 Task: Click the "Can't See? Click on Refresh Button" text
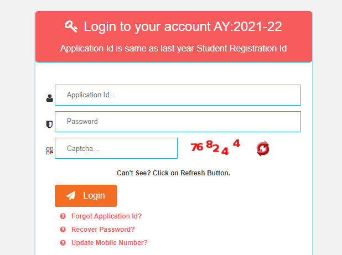click(x=173, y=173)
